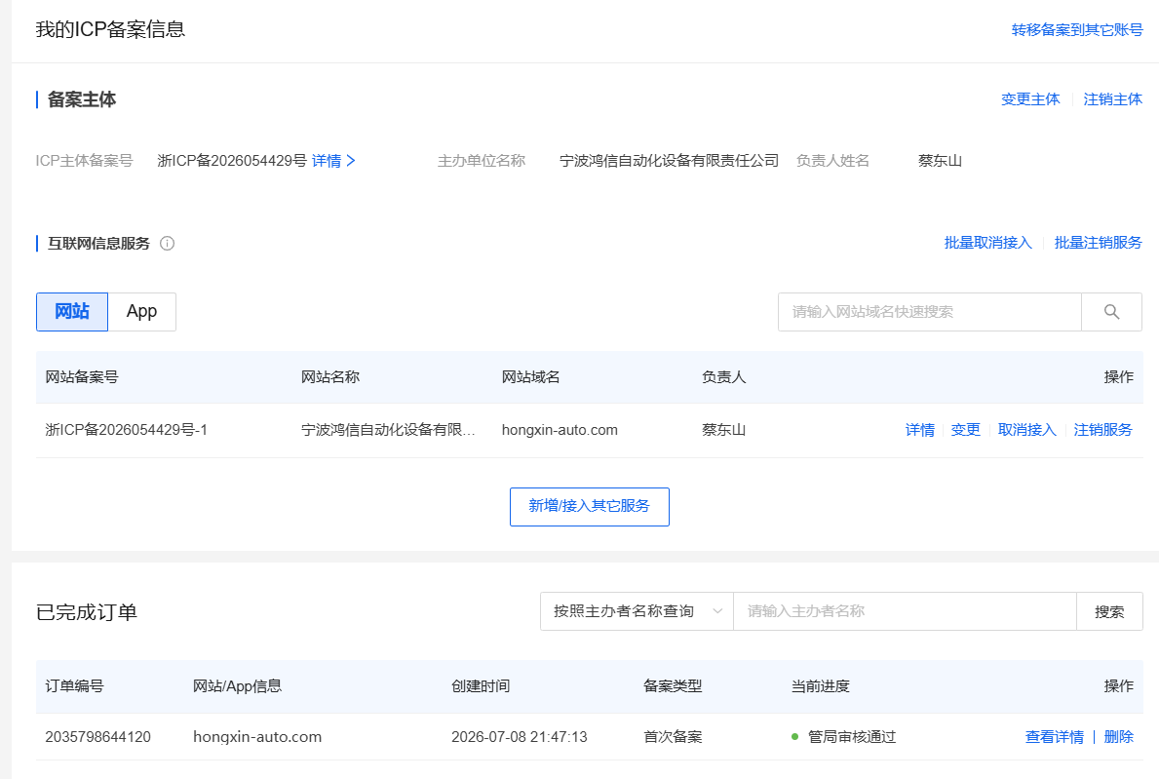The image size is (1159, 779).
Task: Click the 注销主体 link
Action: pos(1112,99)
